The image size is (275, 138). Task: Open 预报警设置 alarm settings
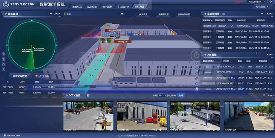(x=164, y=14)
